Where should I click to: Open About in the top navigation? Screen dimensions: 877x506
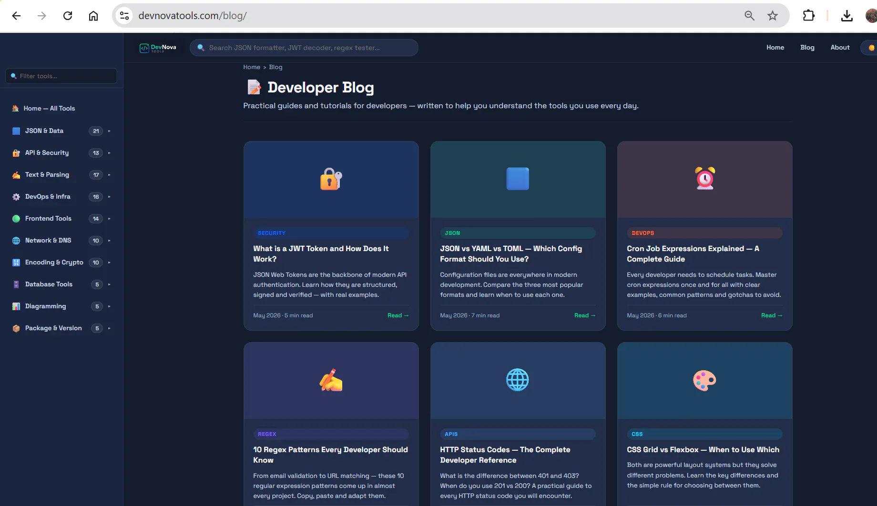(x=840, y=48)
